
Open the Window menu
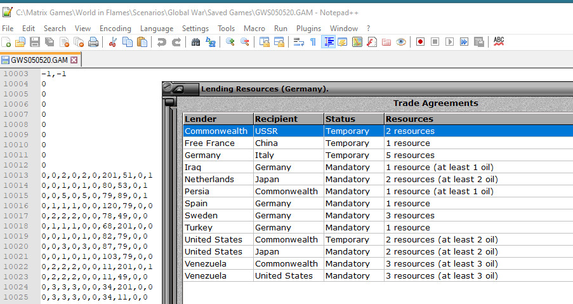tap(344, 29)
